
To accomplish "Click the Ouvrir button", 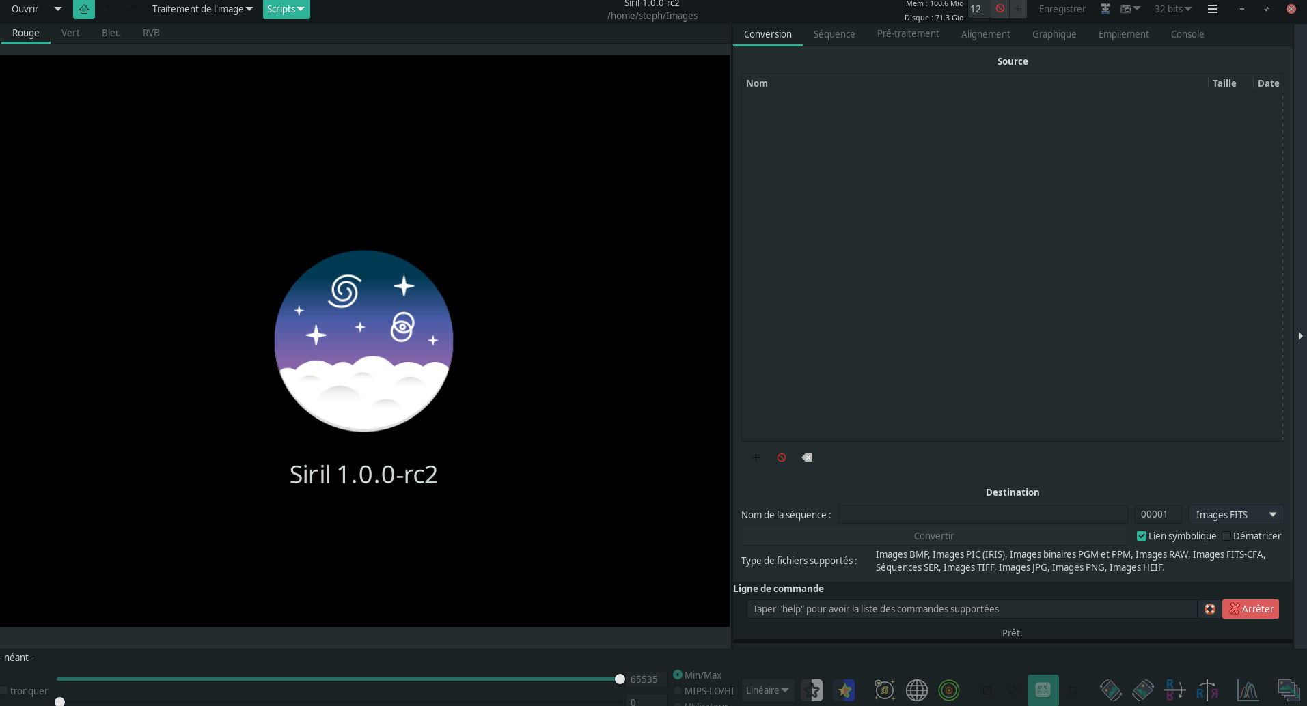I will [25, 9].
